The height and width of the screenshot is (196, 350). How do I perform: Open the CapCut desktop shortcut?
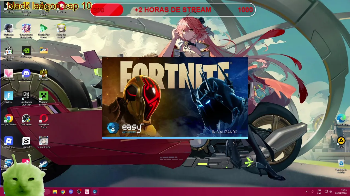[26, 142]
